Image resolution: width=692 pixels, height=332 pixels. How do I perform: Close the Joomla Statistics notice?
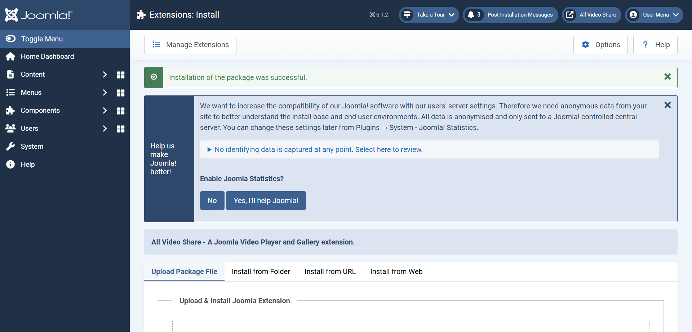pos(667,105)
